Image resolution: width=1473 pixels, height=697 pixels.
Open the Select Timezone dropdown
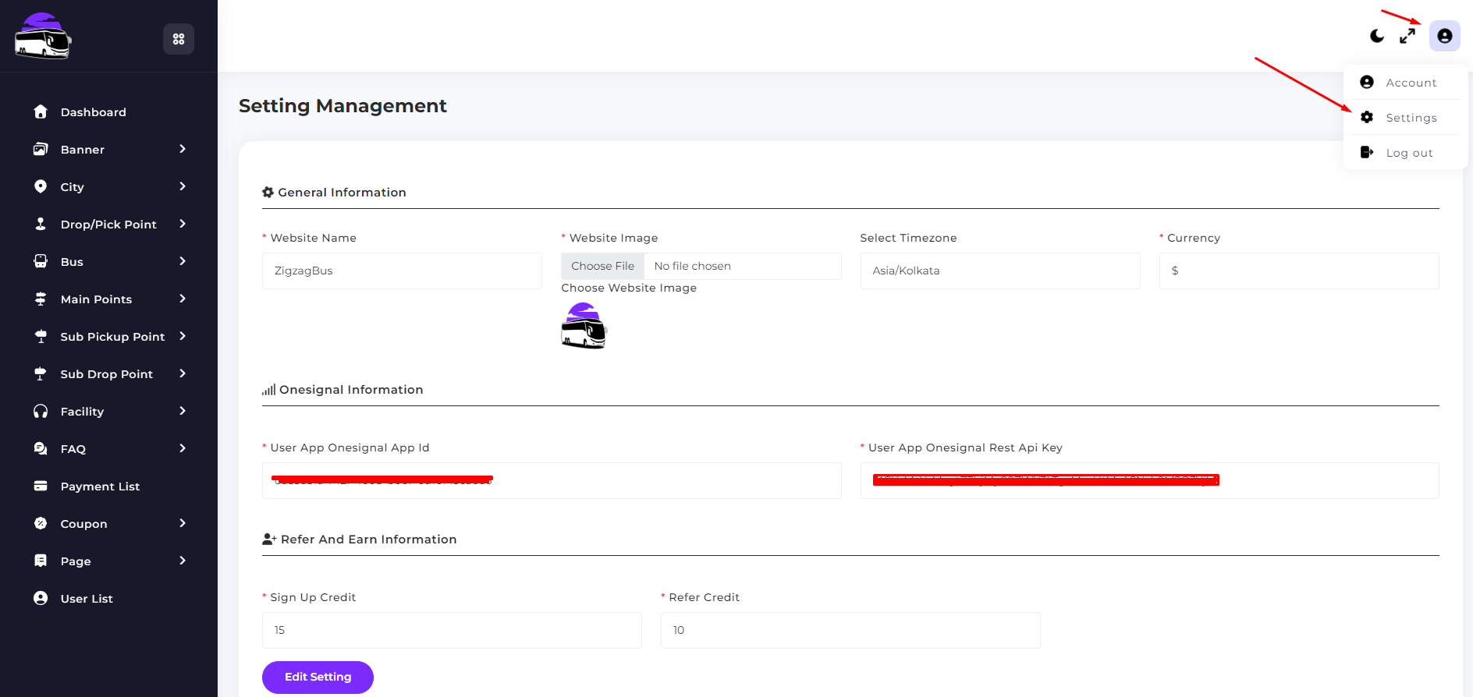(999, 271)
